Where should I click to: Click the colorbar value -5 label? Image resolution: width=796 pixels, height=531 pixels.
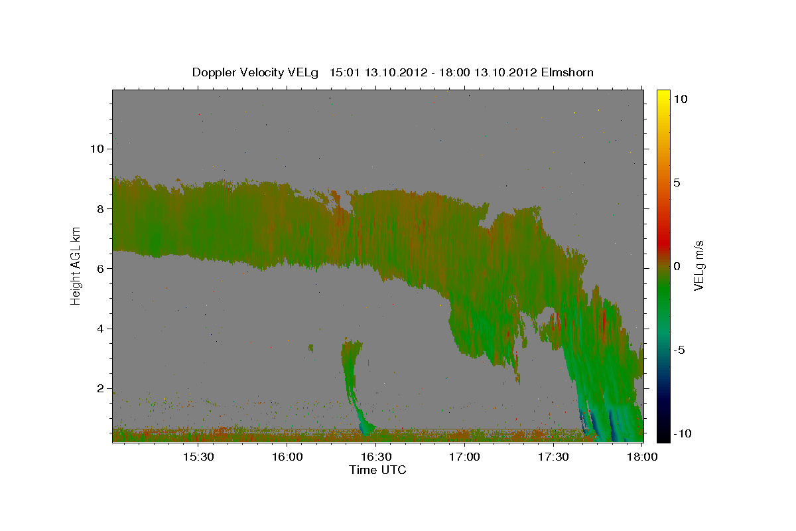tap(681, 350)
